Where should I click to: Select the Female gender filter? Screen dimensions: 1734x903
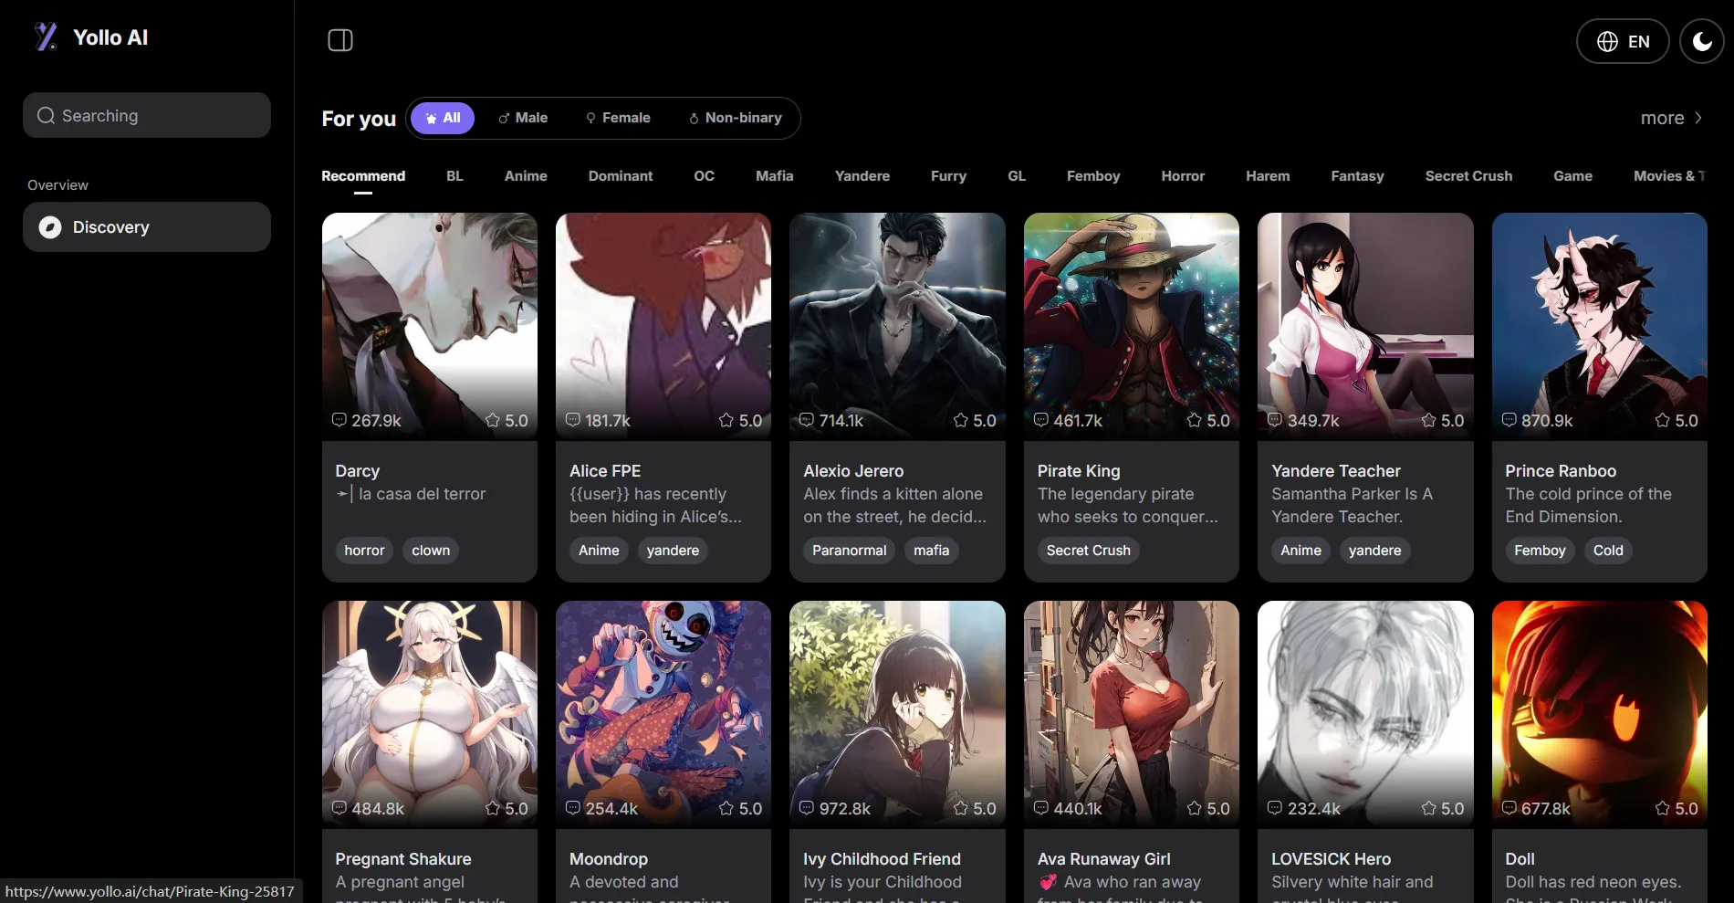pos(618,118)
